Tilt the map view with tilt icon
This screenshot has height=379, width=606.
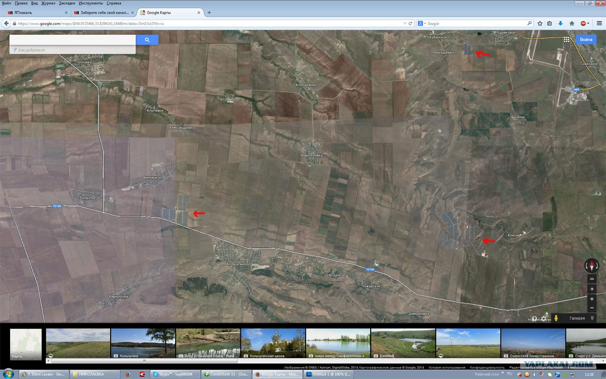tap(592, 279)
